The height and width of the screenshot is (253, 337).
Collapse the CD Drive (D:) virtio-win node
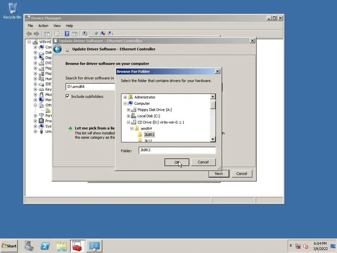pos(128,122)
